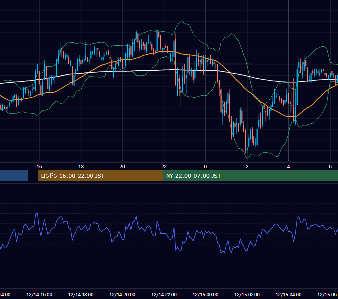Click the NY 22:00-07:00 JST session bar
This screenshot has width=338, height=299.
(250, 176)
